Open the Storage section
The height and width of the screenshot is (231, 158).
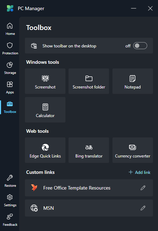pos(10,68)
